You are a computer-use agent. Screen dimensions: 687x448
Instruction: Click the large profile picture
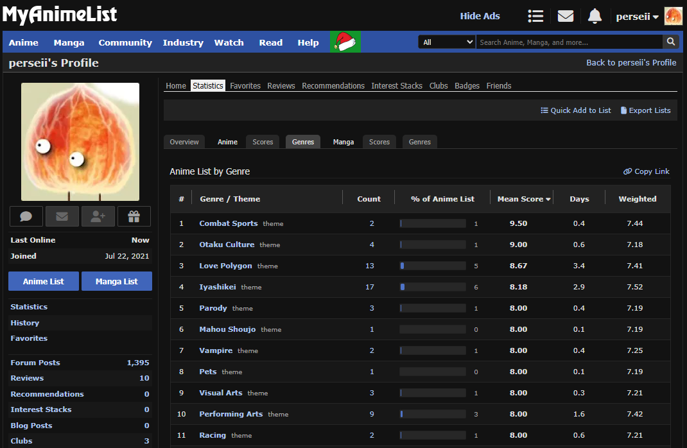pos(80,142)
